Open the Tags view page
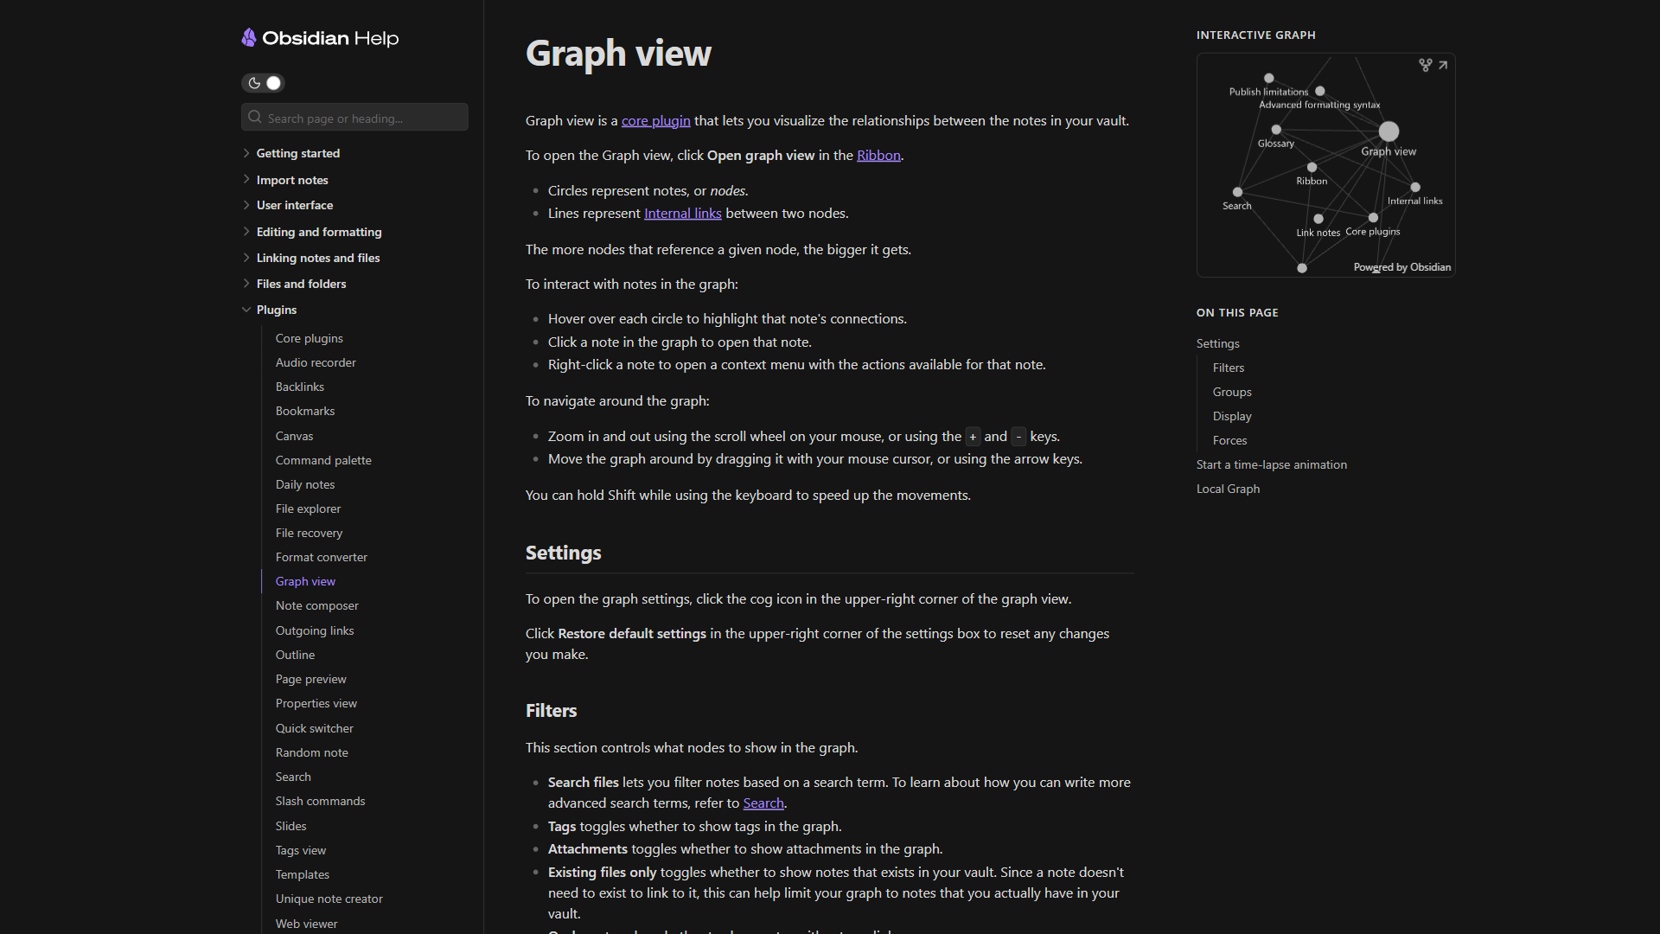This screenshot has width=1660, height=934. pos(301,850)
